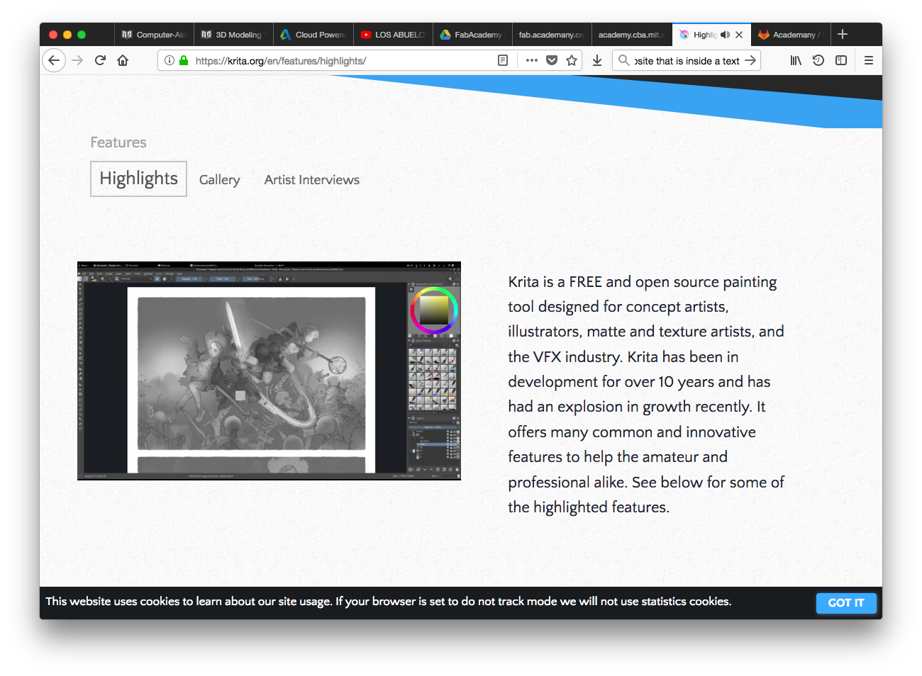Open the Gallery page link
This screenshot has width=922, height=676.
(x=220, y=180)
